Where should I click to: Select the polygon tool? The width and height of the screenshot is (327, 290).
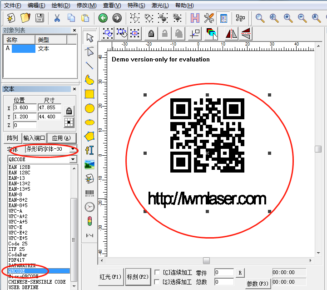point(89,136)
